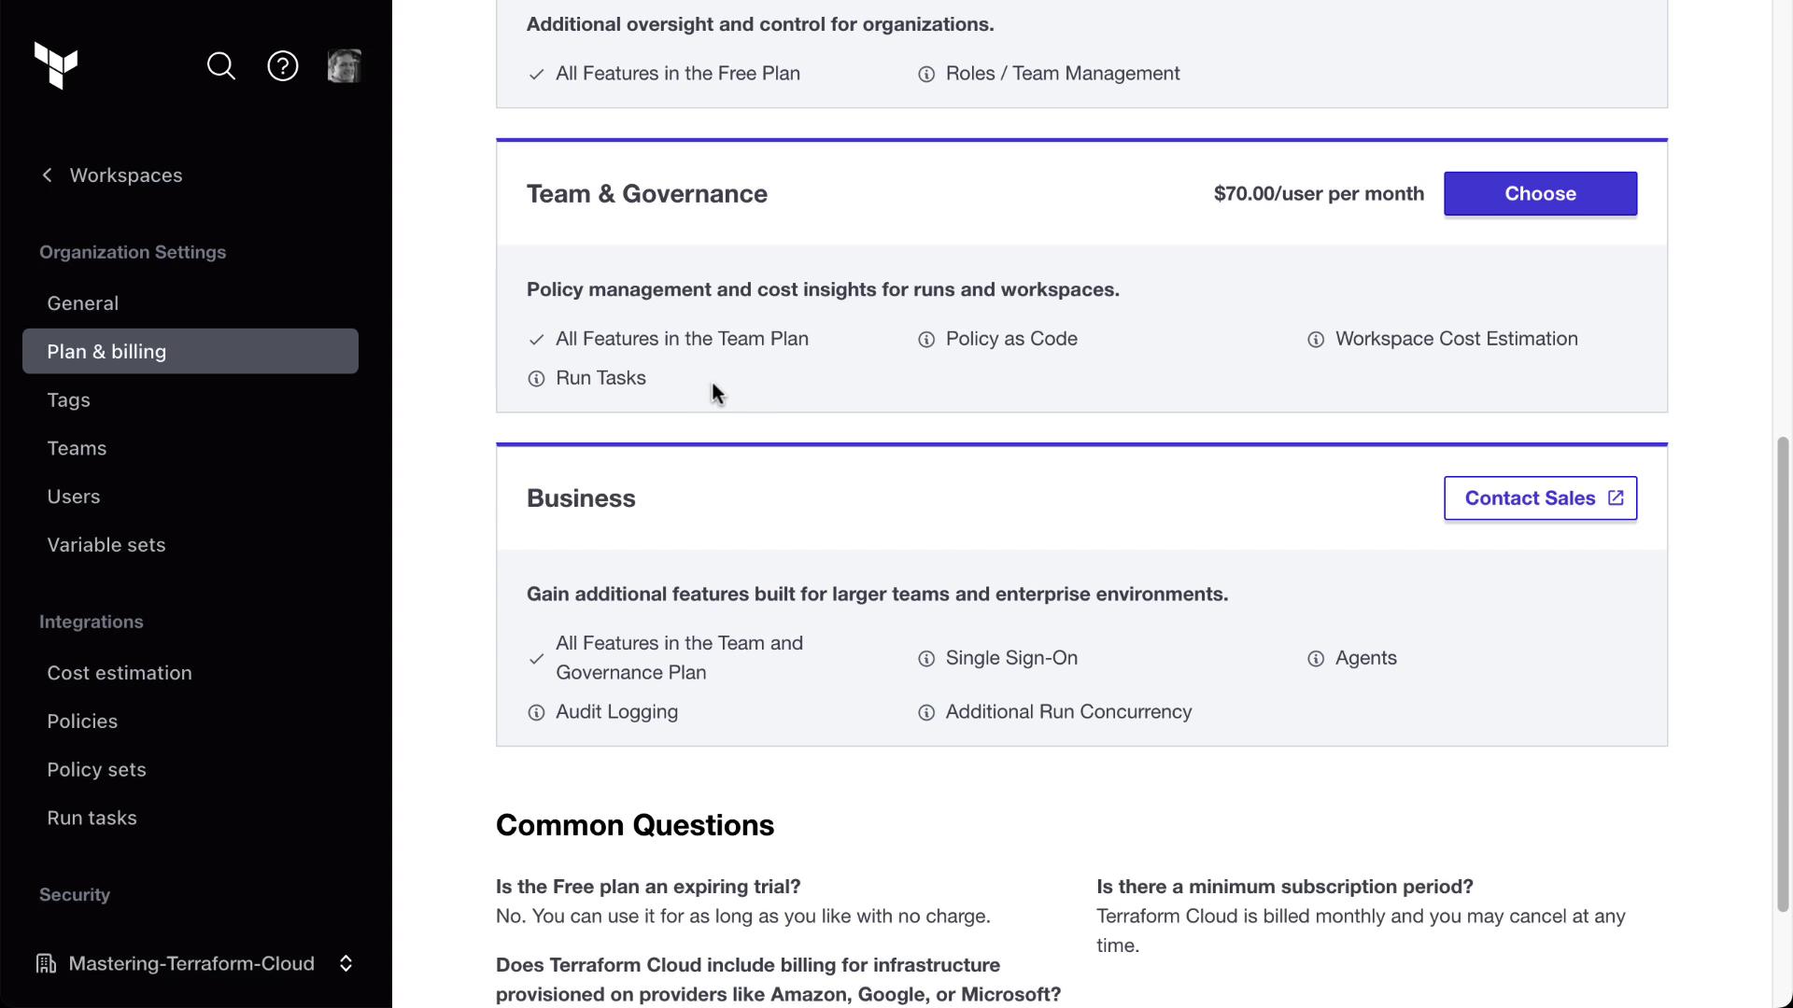Select Plan & billing in sidebar
Screen dimensions: 1793x1008
106,352
